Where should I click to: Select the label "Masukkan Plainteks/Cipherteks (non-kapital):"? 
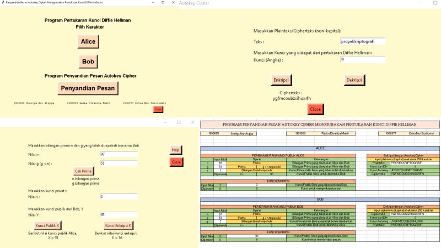click(297, 31)
